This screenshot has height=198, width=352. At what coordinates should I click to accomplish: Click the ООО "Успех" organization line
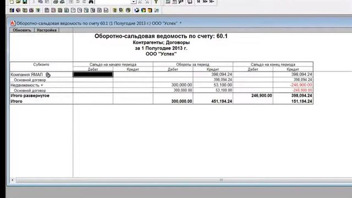click(x=161, y=54)
